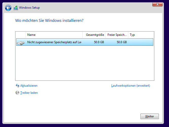Sort by the Typ column header
This screenshot has height=127, width=169.
click(x=141, y=35)
